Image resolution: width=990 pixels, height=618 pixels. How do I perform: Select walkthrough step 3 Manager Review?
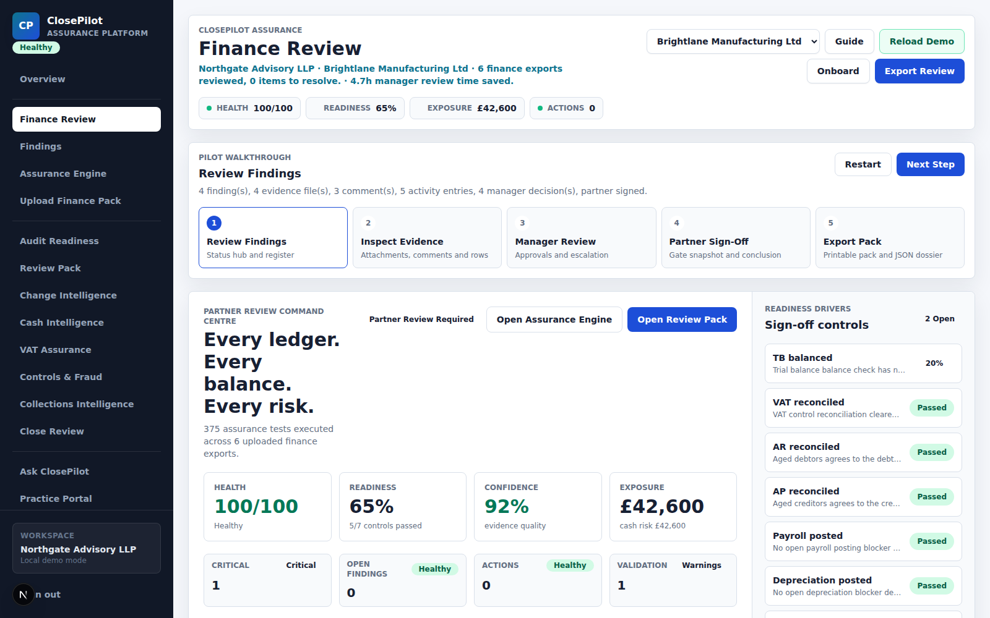pyautogui.click(x=581, y=237)
